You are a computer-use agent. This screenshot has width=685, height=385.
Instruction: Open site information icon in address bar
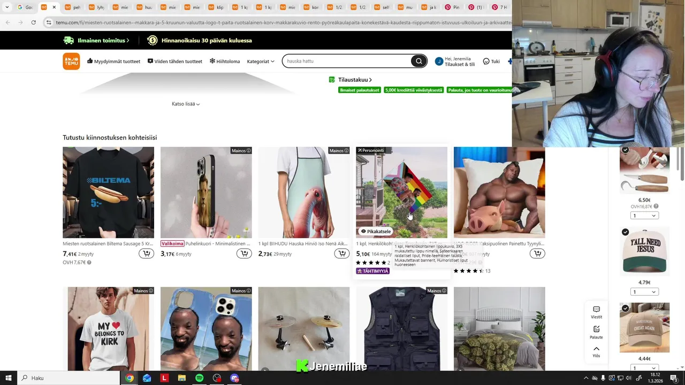tap(49, 22)
